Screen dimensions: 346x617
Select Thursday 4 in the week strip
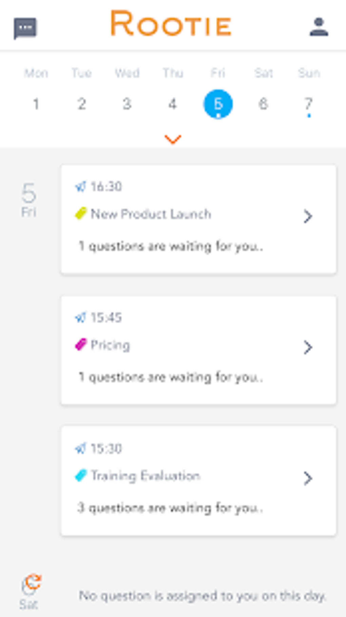pyautogui.click(x=173, y=104)
